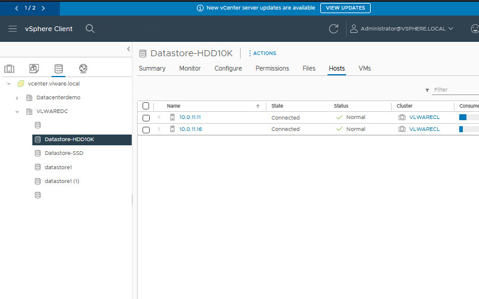Click consumed usage bar for 10.0.11.16

click(469, 129)
